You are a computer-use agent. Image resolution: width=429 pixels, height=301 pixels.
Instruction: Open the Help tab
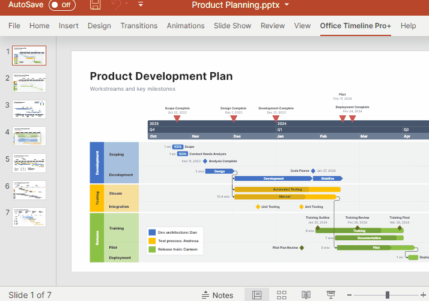[408, 26]
